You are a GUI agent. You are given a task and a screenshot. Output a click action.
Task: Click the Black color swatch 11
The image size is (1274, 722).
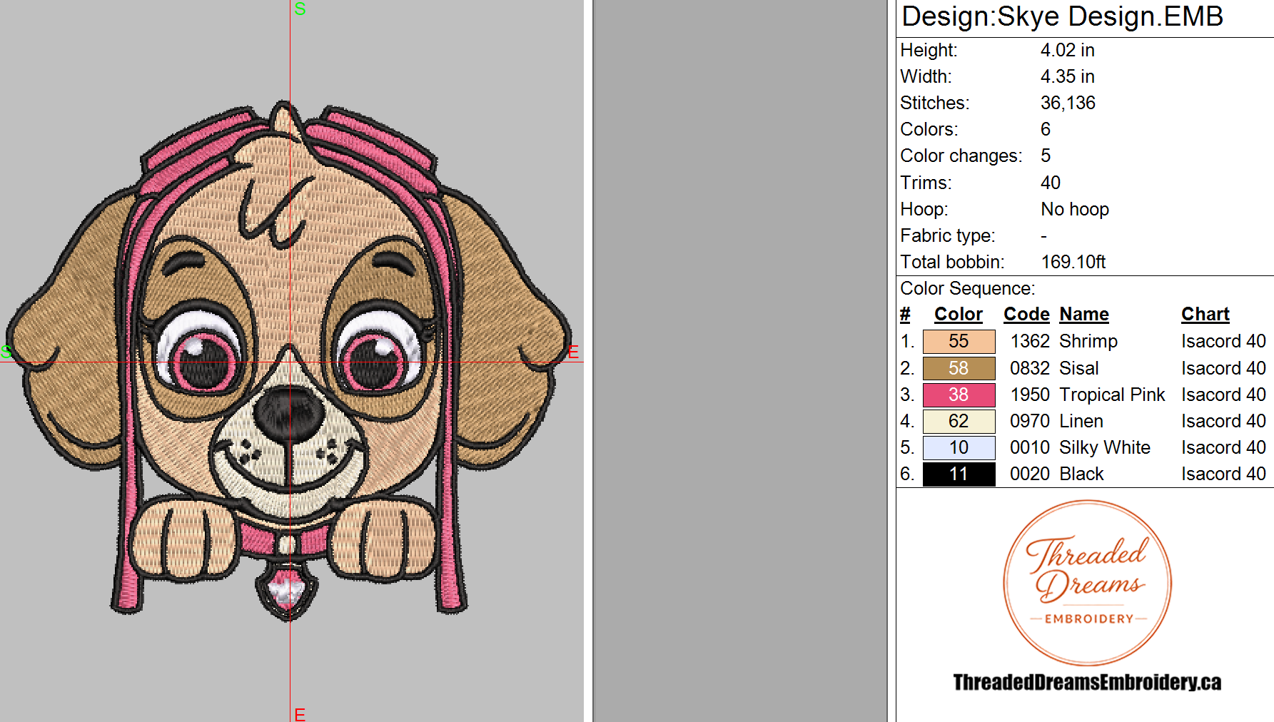coord(959,474)
